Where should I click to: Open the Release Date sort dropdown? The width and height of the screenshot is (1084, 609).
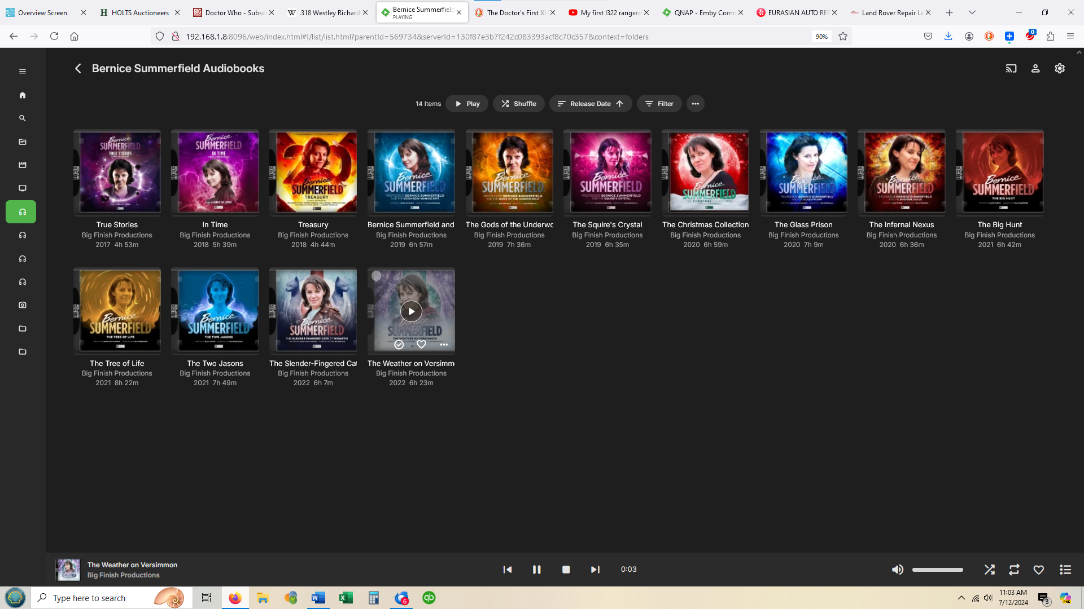coord(590,104)
